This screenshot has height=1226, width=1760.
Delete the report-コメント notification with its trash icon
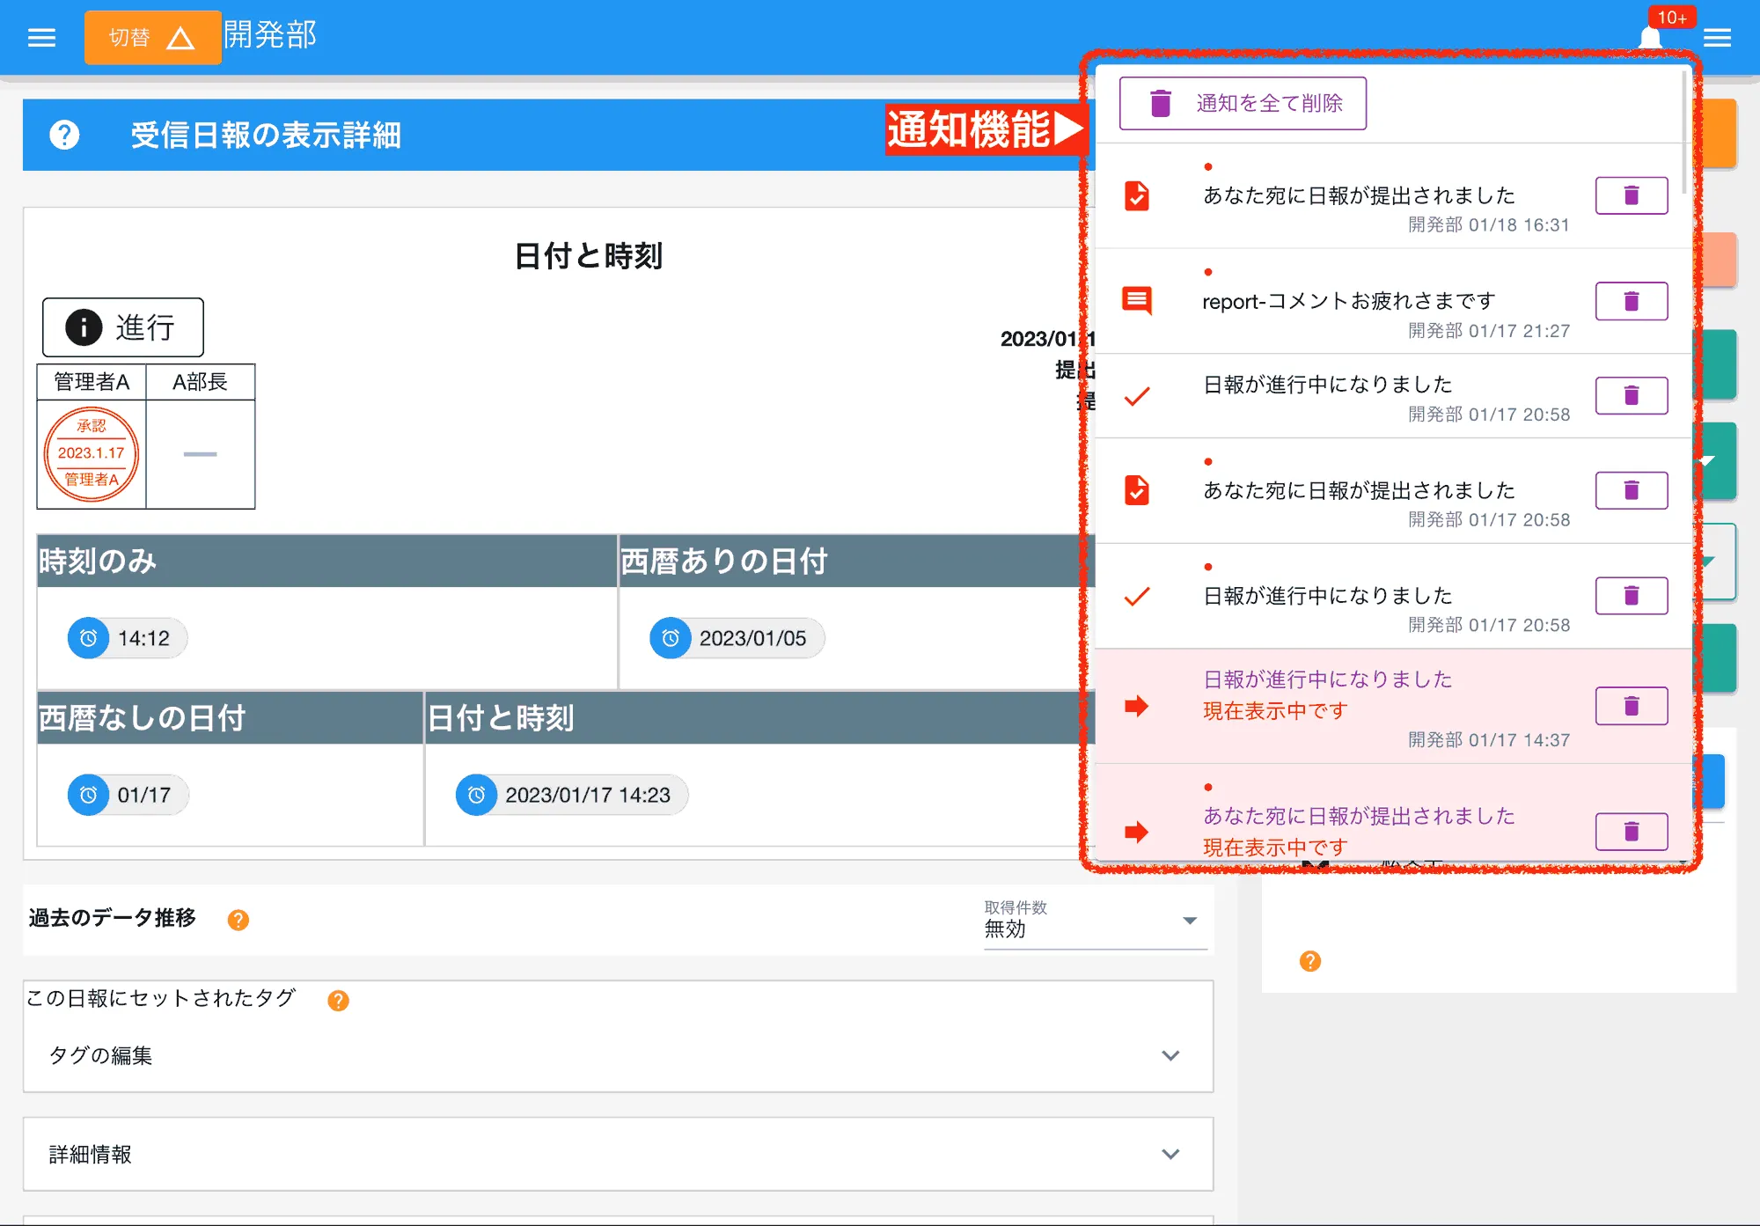click(x=1631, y=300)
